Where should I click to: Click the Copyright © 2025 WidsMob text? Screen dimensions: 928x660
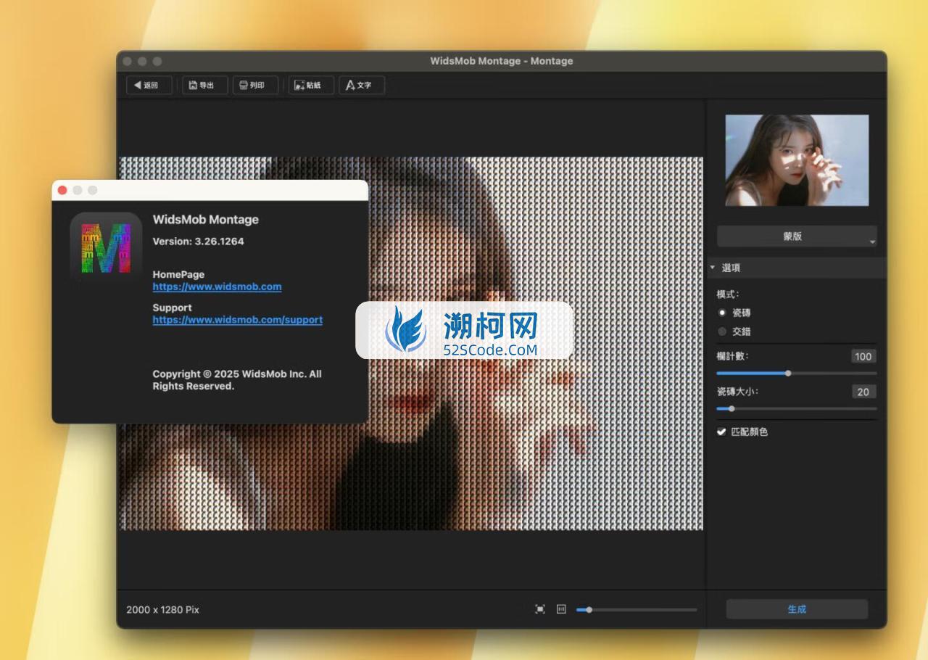237,380
